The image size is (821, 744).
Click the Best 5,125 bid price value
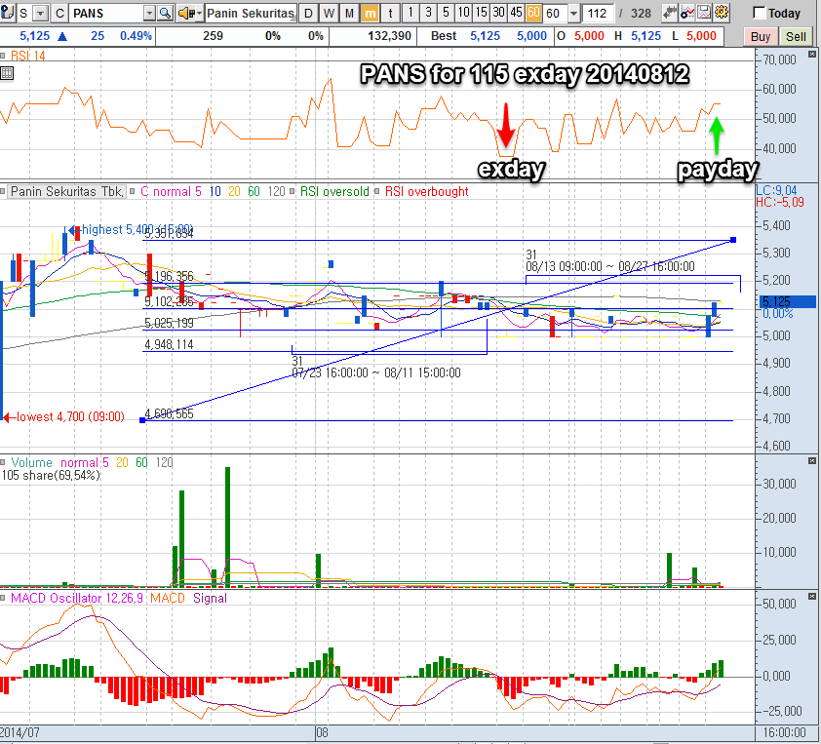pyautogui.click(x=485, y=36)
